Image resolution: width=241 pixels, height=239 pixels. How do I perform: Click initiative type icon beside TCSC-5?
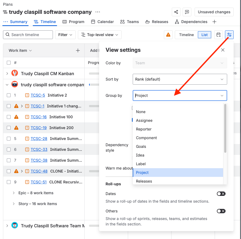click(27, 95)
